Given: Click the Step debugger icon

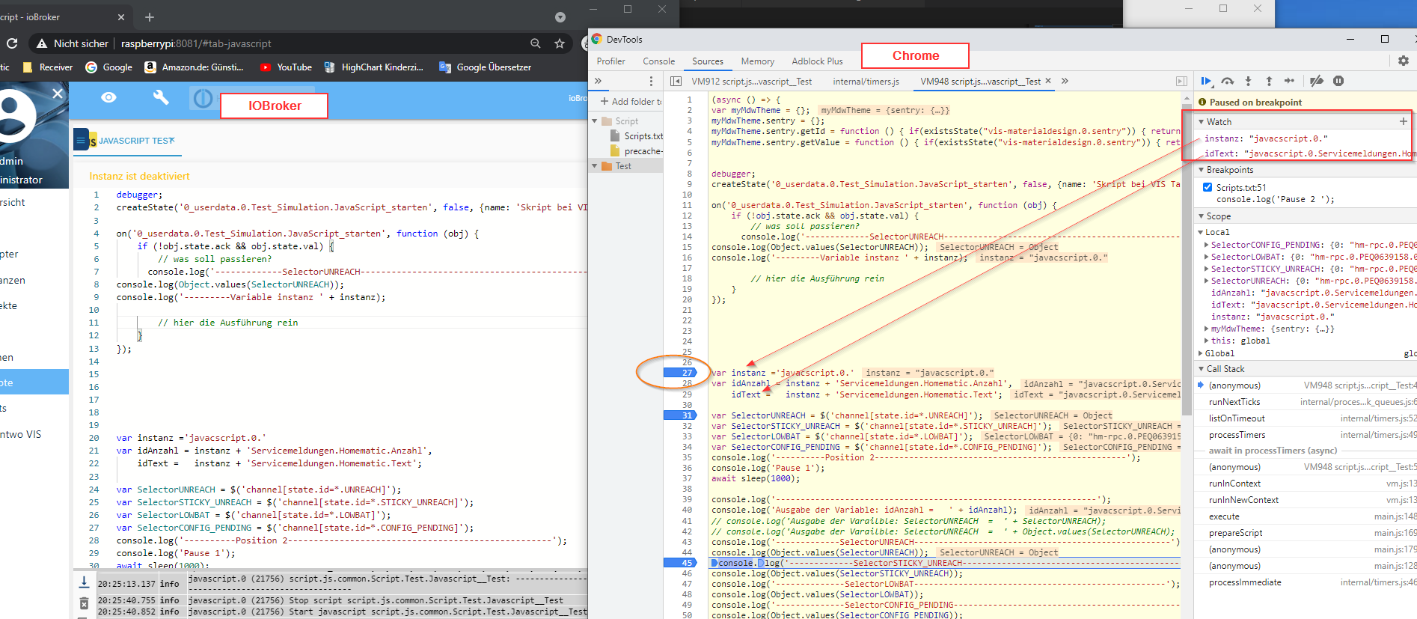Looking at the screenshot, I should (1289, 81).
